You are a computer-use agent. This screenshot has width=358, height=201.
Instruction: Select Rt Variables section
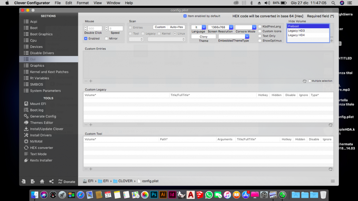(x=39, y=78)
